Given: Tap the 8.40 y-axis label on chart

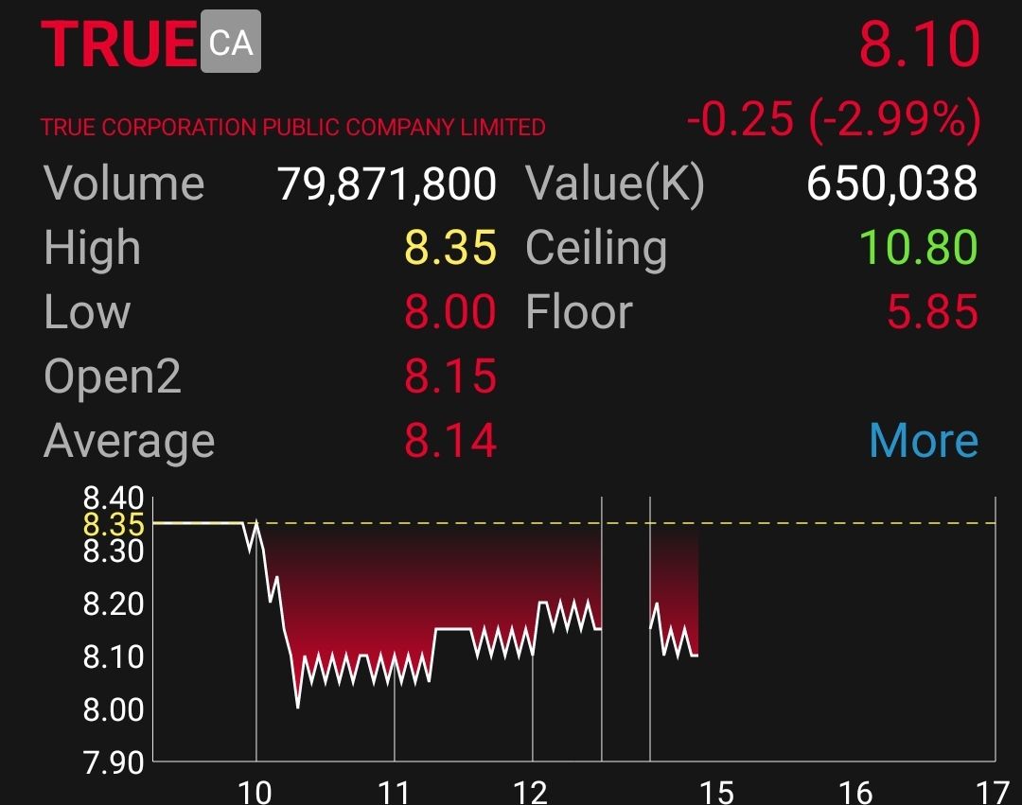Looking at the screenshot, I should pos(114,499).
